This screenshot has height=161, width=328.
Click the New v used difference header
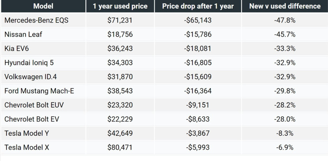(x=285, y=6)
